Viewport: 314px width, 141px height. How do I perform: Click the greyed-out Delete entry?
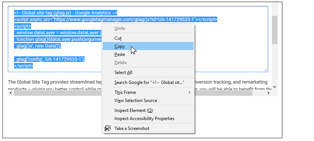[148, 63]
